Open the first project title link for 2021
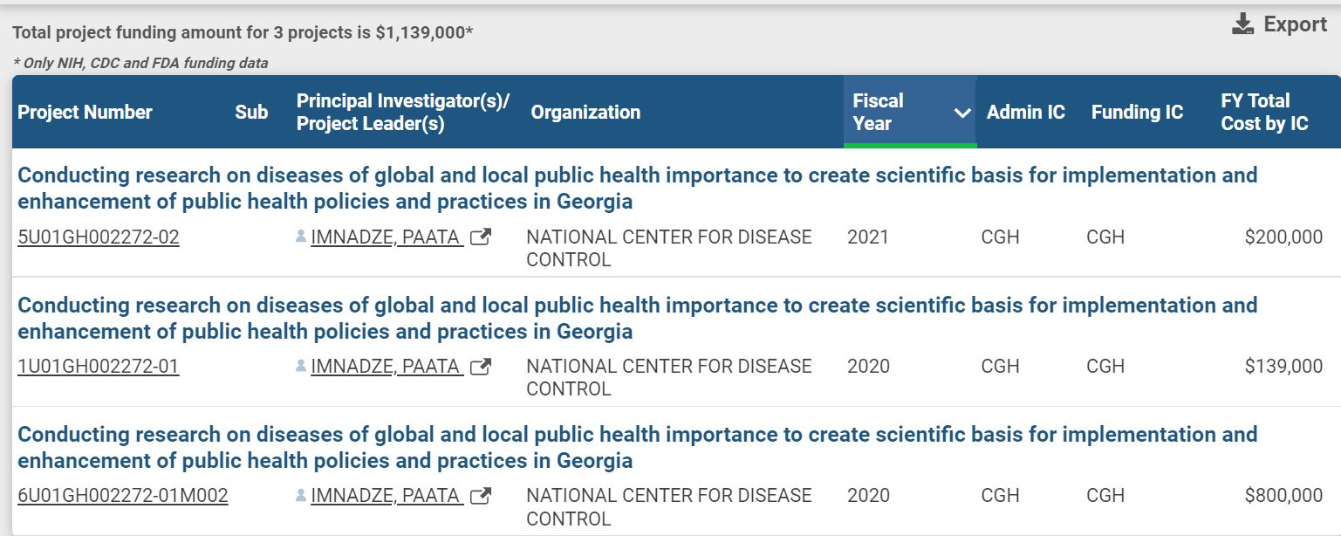This screenshot has width=1341, height=536. click(x=637, y=188)
